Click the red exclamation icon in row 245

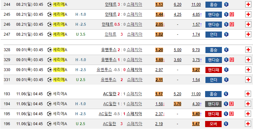[x=231, y=14]
